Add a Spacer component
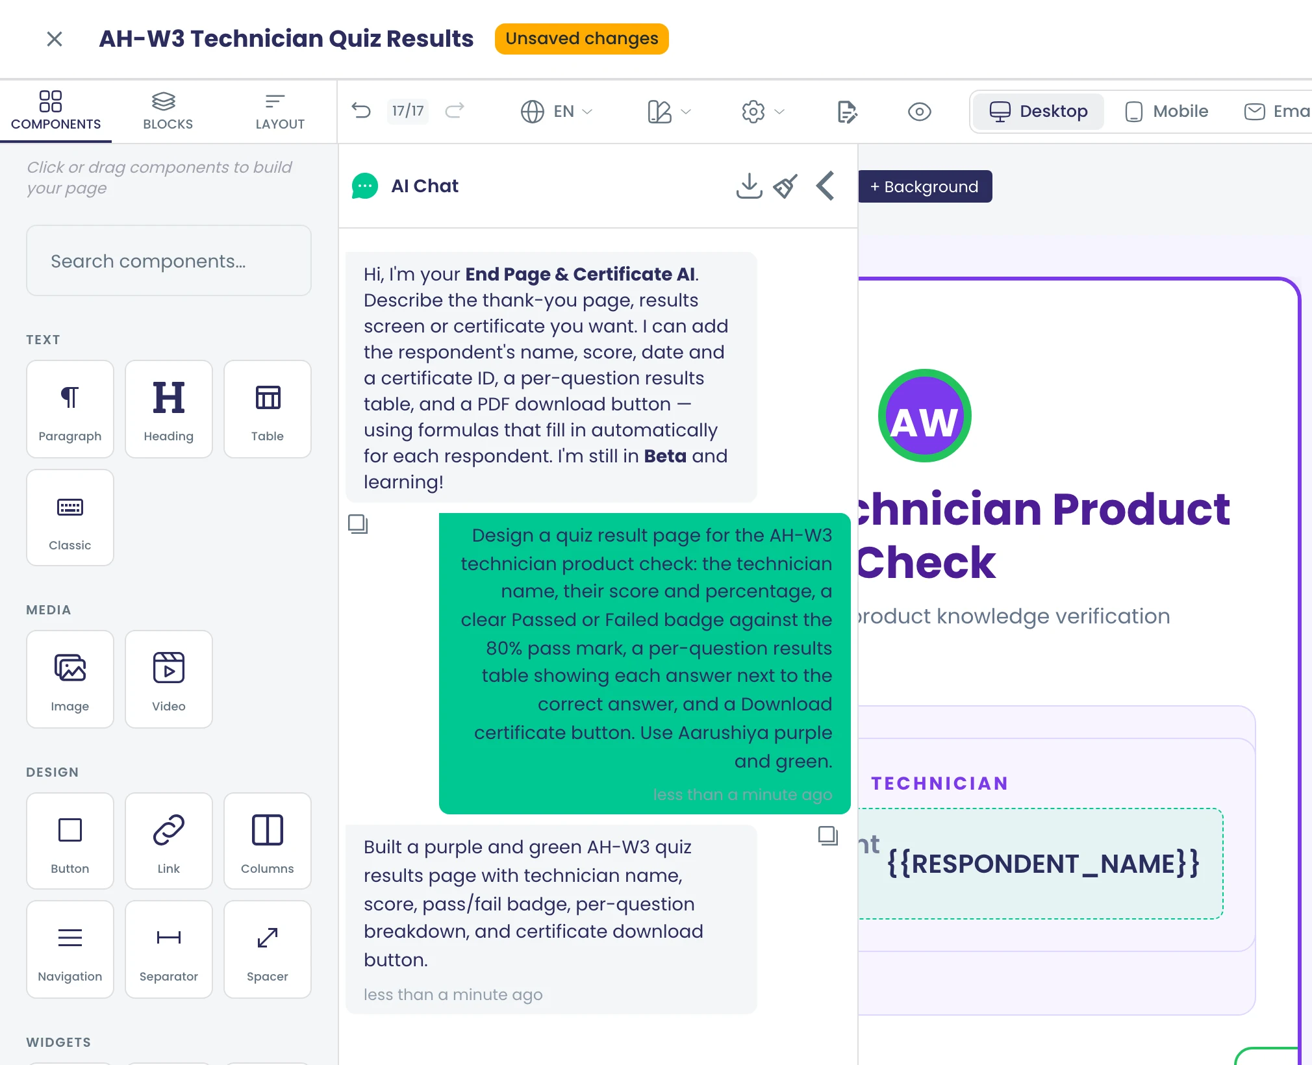This screenshot has width=1312, height=1065. click(x=268, y=949)
